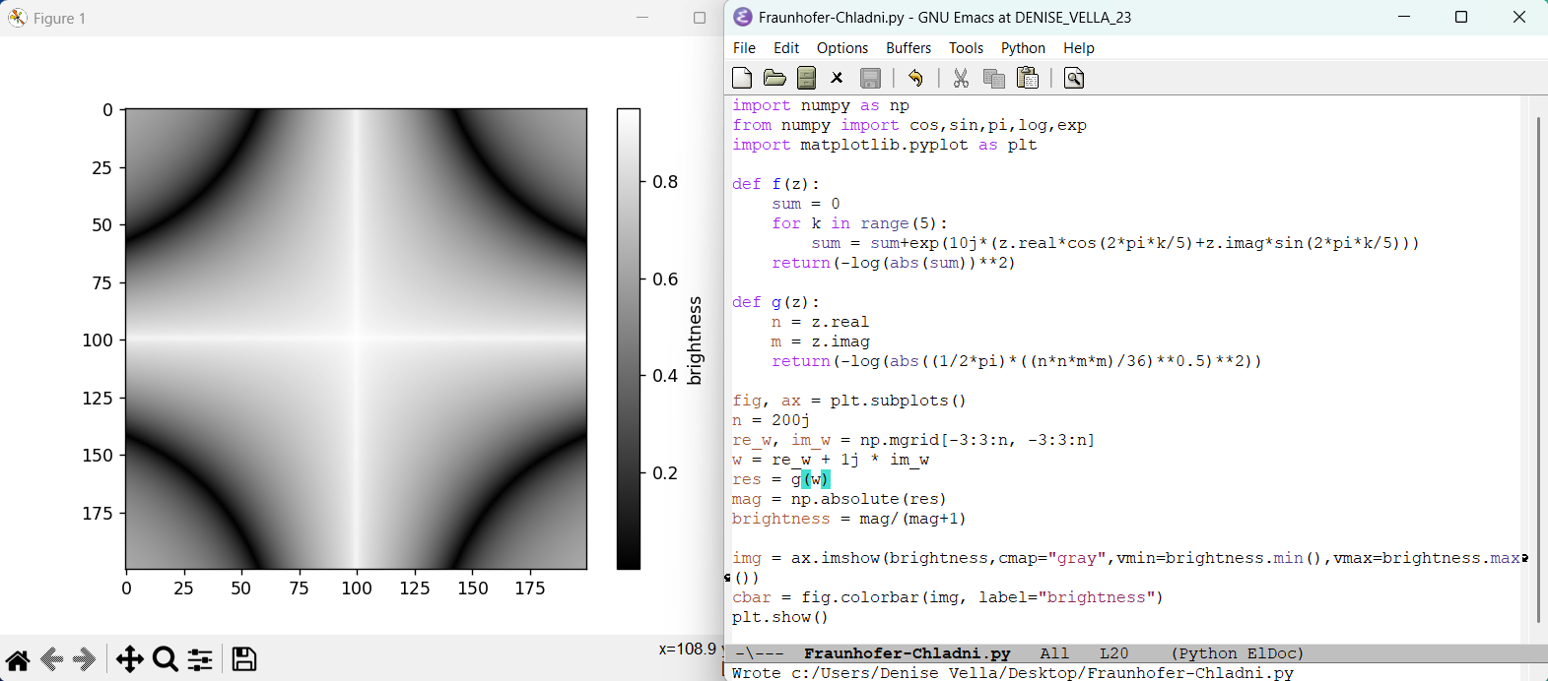
Task: Click the New File icon in Emacs
Action: click(x=742, y=78)
